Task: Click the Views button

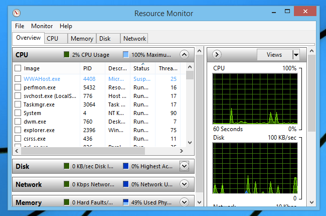Action: pyautogui.click(x=274, y=55)
